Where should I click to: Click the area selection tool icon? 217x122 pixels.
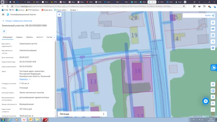[x=213, y=35]
